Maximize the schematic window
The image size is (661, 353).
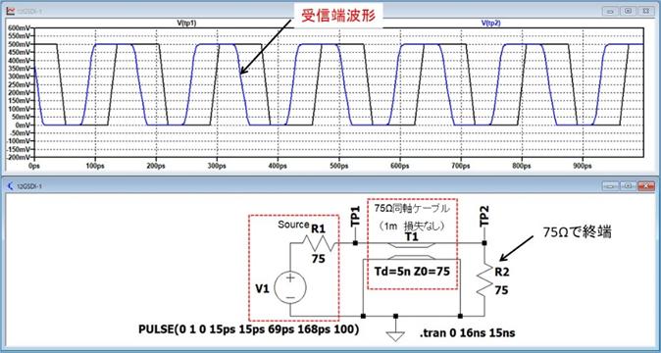pyautogui.click(x=628, y=185)
